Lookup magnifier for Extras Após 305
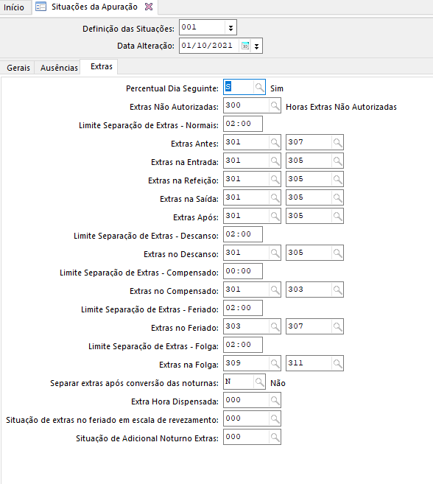Image resolution: width=433 pixels, height=484 pixels. [337, 217]
